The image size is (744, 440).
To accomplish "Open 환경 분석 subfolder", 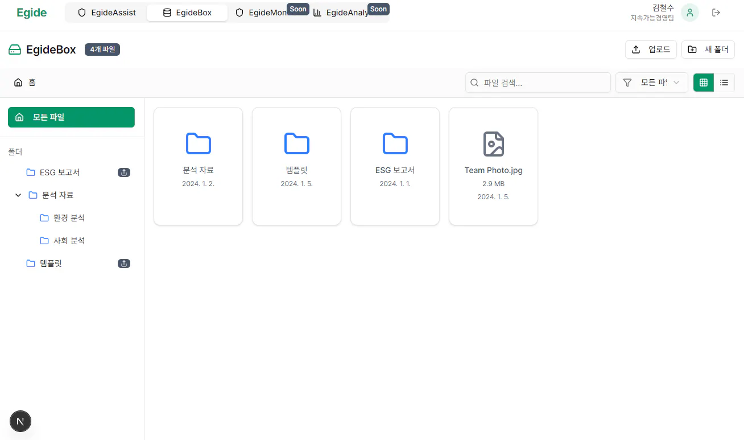I will pos(63,218).
